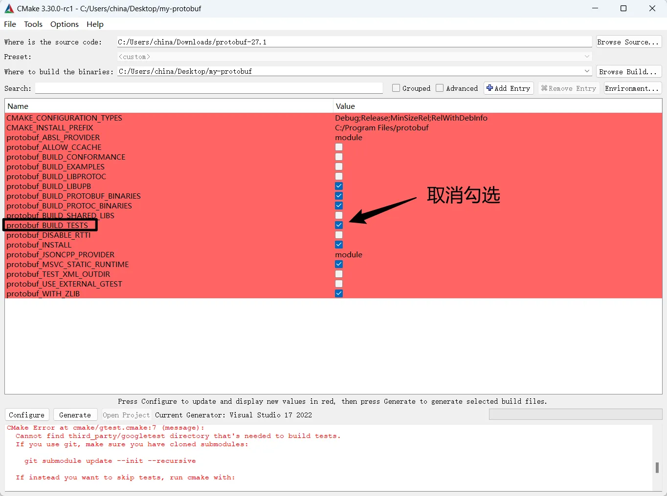Click Browse Build button
The image size is (667, 496).
(x=629, y=71)
